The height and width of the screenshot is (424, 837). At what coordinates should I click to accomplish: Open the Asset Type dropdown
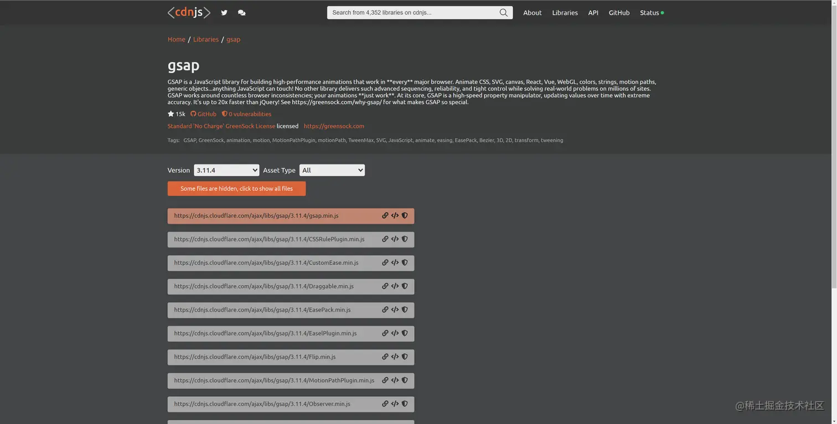[x=332, y=170]
